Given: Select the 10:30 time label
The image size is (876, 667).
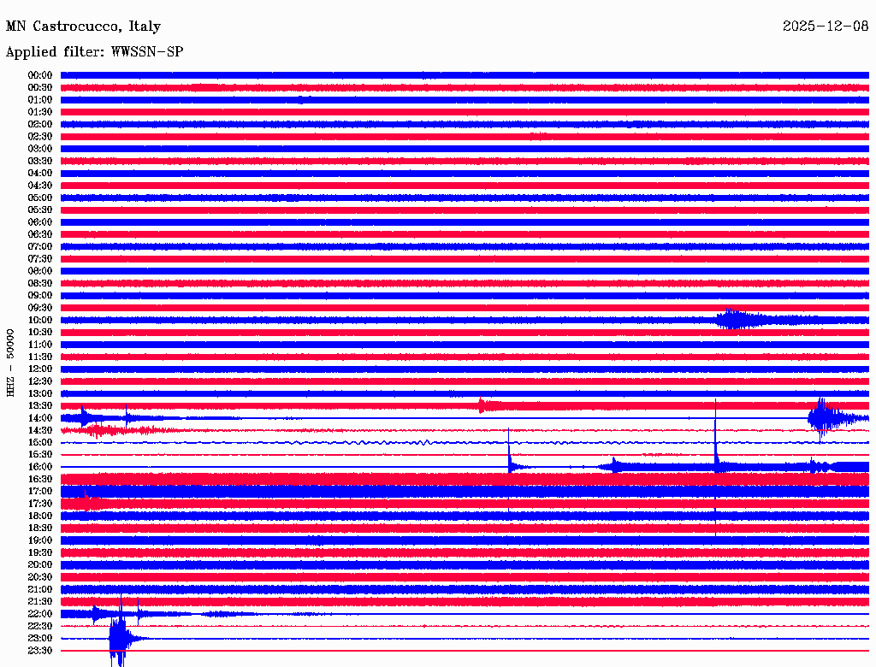Looking at the screenshot, I should (x=40, y=332).
